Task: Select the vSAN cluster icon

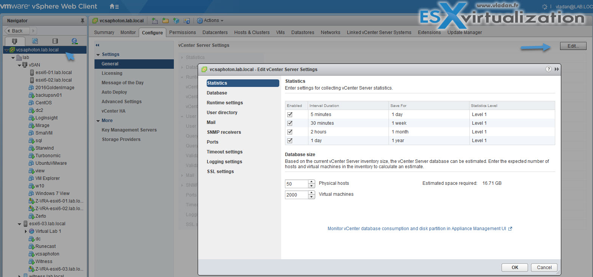Action: (x=25, y=65)
